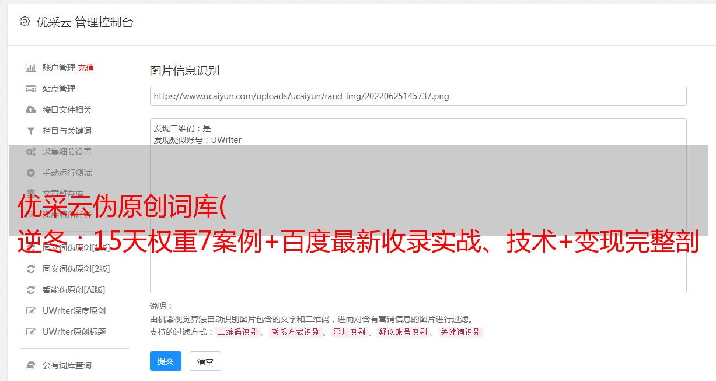Screen dimensions: 716x381
Task: Click the 清空 button
Action: pyautogui.click(x=205, y=361)
